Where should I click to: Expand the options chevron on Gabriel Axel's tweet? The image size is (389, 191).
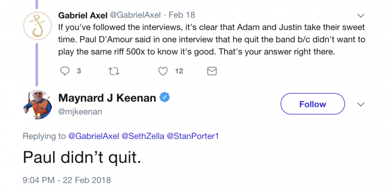361,16
